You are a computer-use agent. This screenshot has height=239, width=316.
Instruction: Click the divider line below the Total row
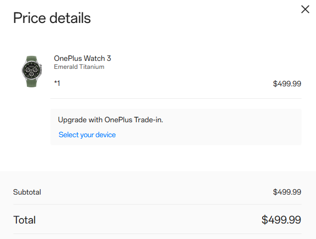pyautogui.click(x=157, y=234)
